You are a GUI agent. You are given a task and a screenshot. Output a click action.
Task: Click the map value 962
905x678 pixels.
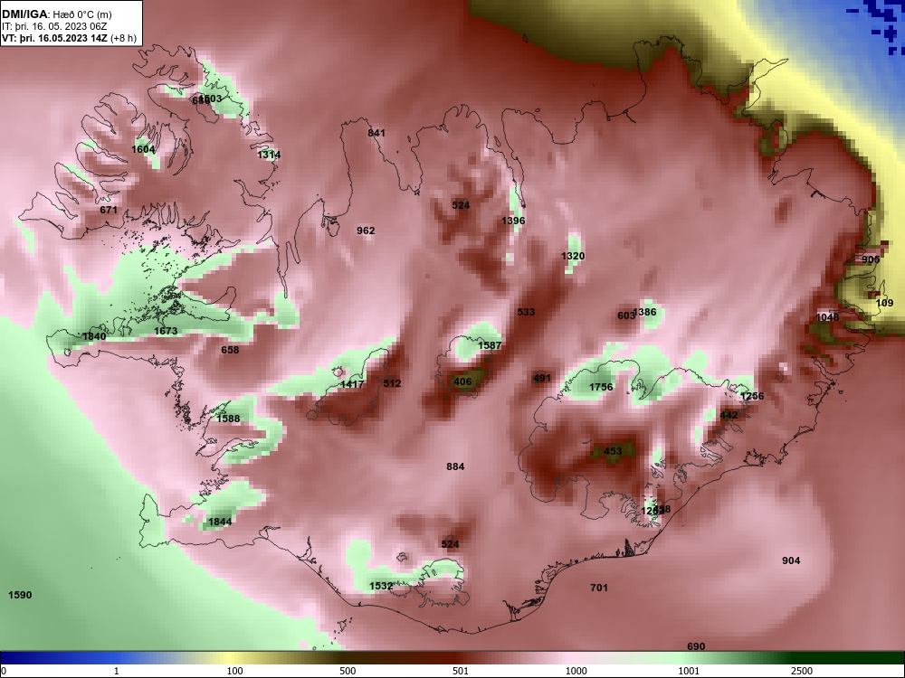(x=366, y=231)
